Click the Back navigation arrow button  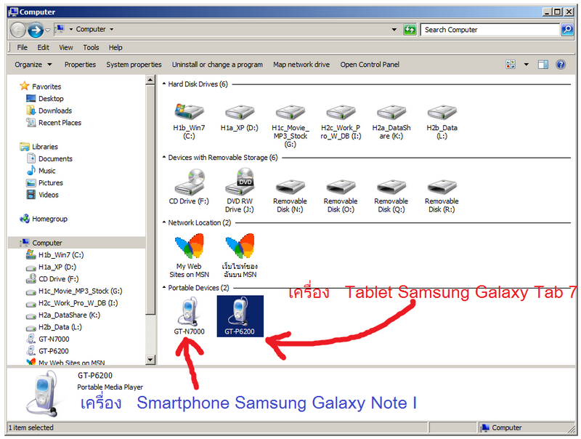click(17, 30)
